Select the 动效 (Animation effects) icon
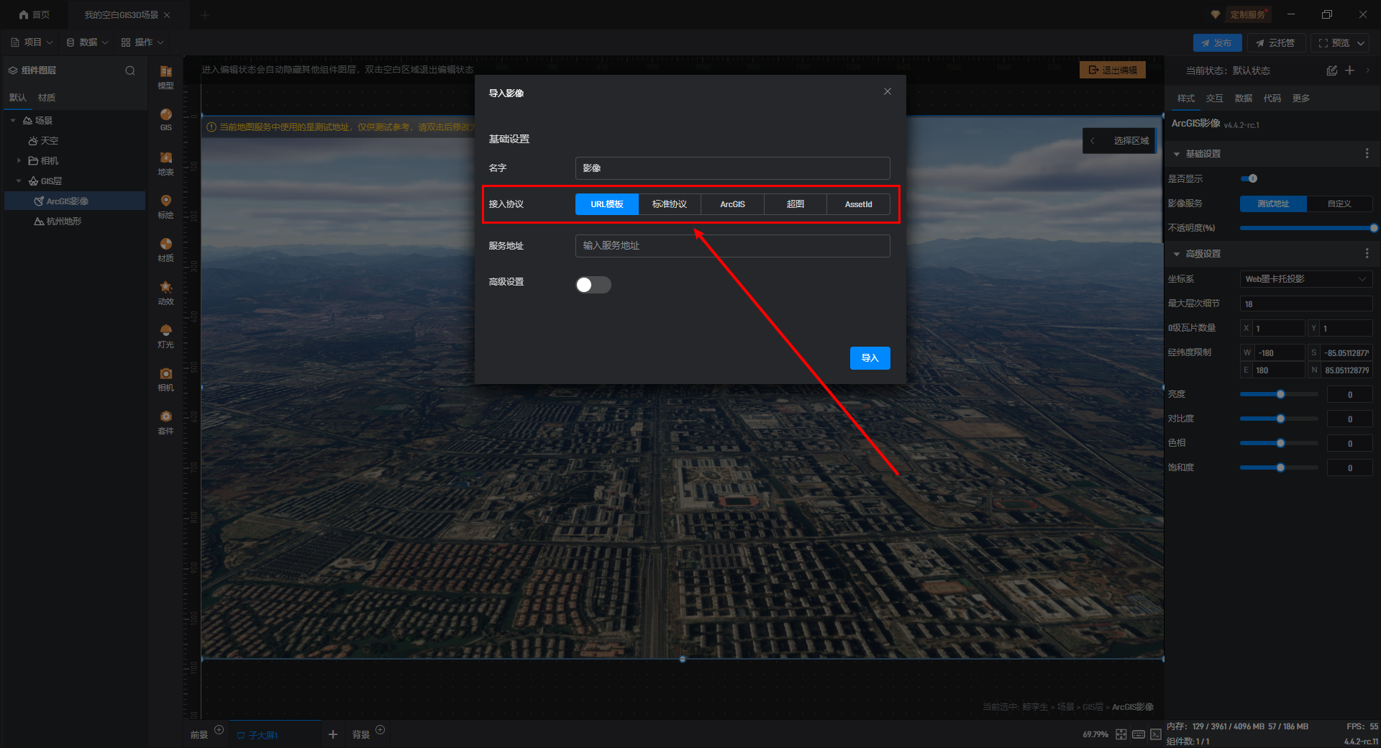The image size is (1381, 748). [165, 292]
